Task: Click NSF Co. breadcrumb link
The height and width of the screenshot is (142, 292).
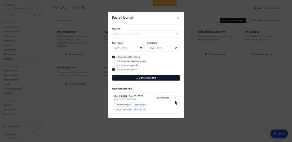Action: click(59, 7)
